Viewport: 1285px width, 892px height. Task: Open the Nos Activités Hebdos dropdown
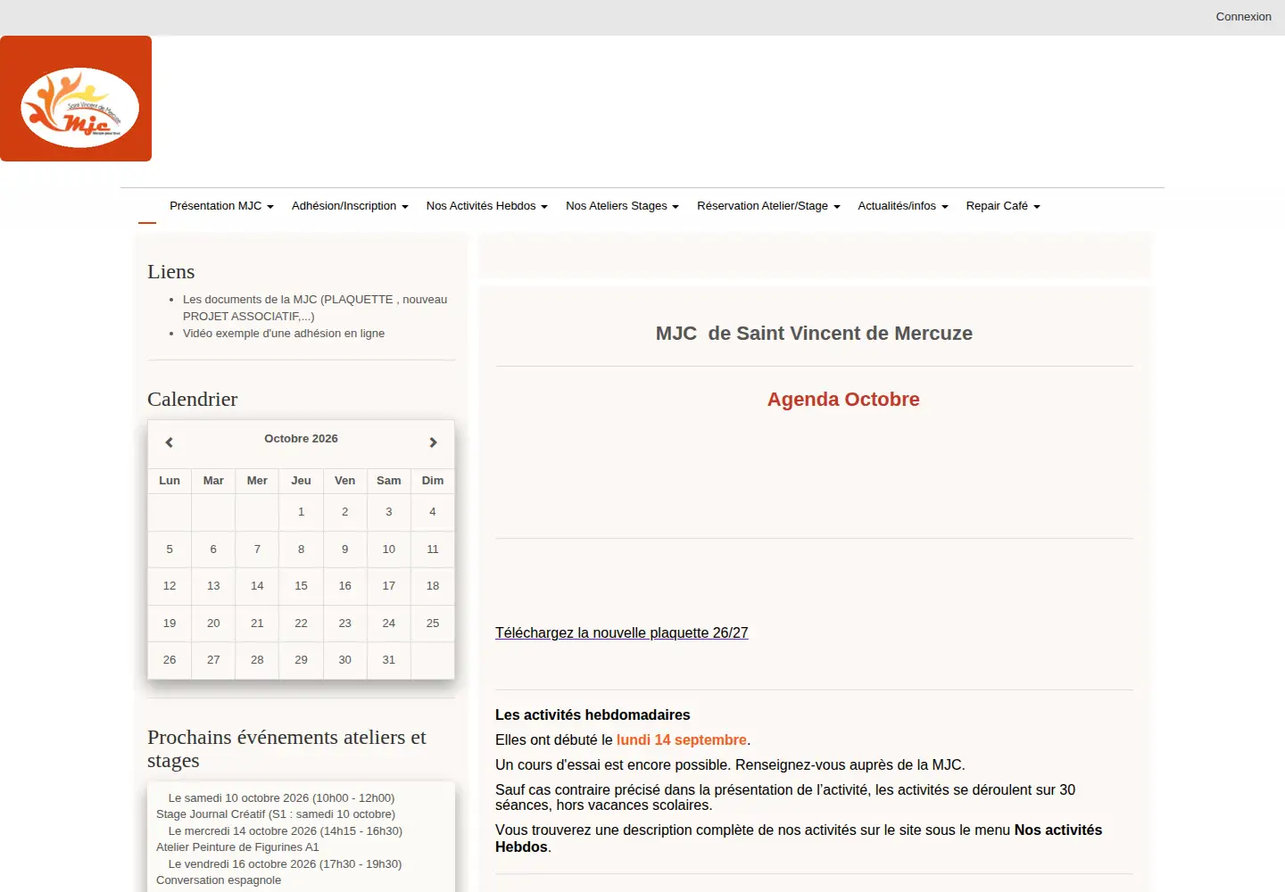pos(486,206)
